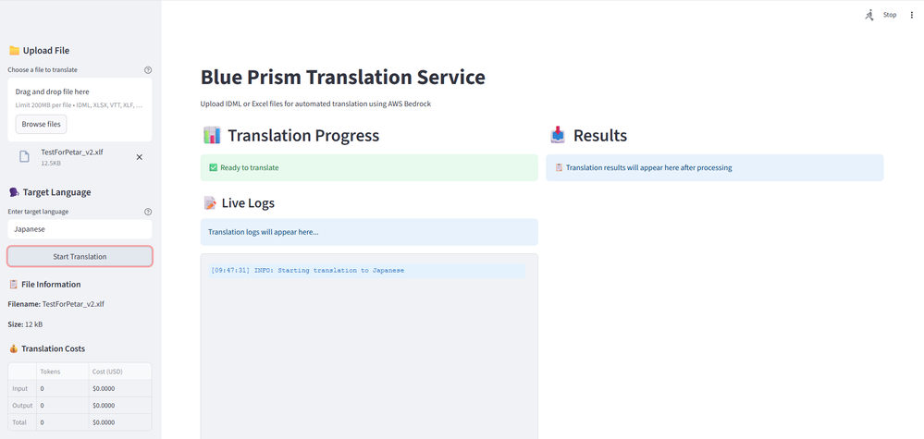Click the Browse files button
Screen dimensions: 924x439
pos(41,124)
